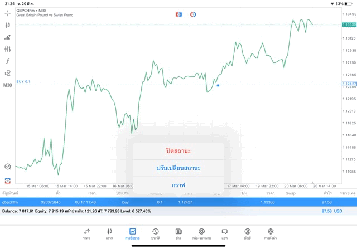The image size is (357, 249).
Task: Open the mailbox @ tab
Action: [x=201, y=234]
